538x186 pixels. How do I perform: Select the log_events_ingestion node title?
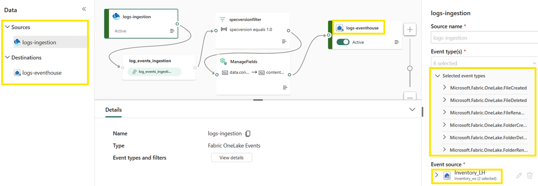pyautogui.click(x=150, y=61)
